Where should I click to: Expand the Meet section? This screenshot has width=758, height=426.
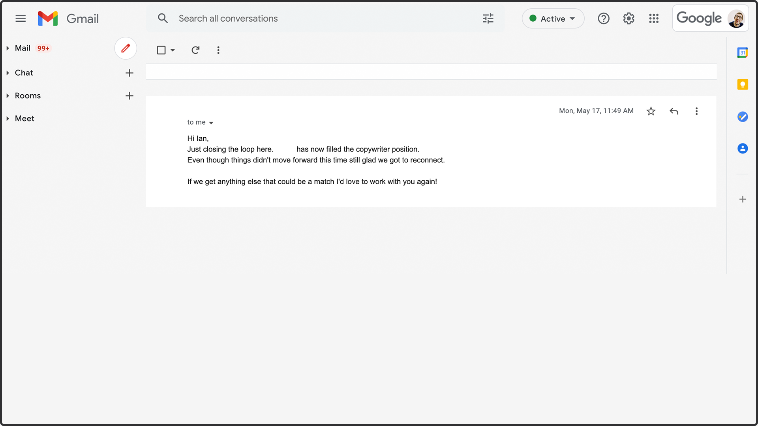(8, 118)
